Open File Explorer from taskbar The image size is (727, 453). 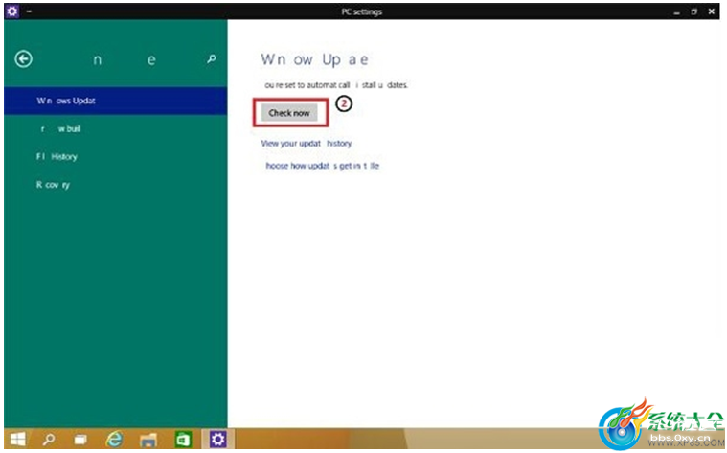(148, 439)
